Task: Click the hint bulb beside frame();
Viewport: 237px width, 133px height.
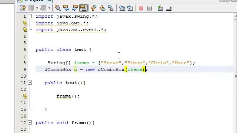Action: pos(25,96)
